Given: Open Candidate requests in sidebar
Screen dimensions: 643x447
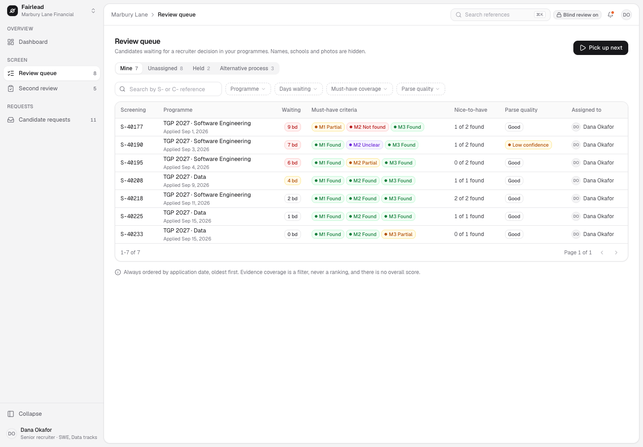Looking at the screenshot, I should (x=52, y=120).
